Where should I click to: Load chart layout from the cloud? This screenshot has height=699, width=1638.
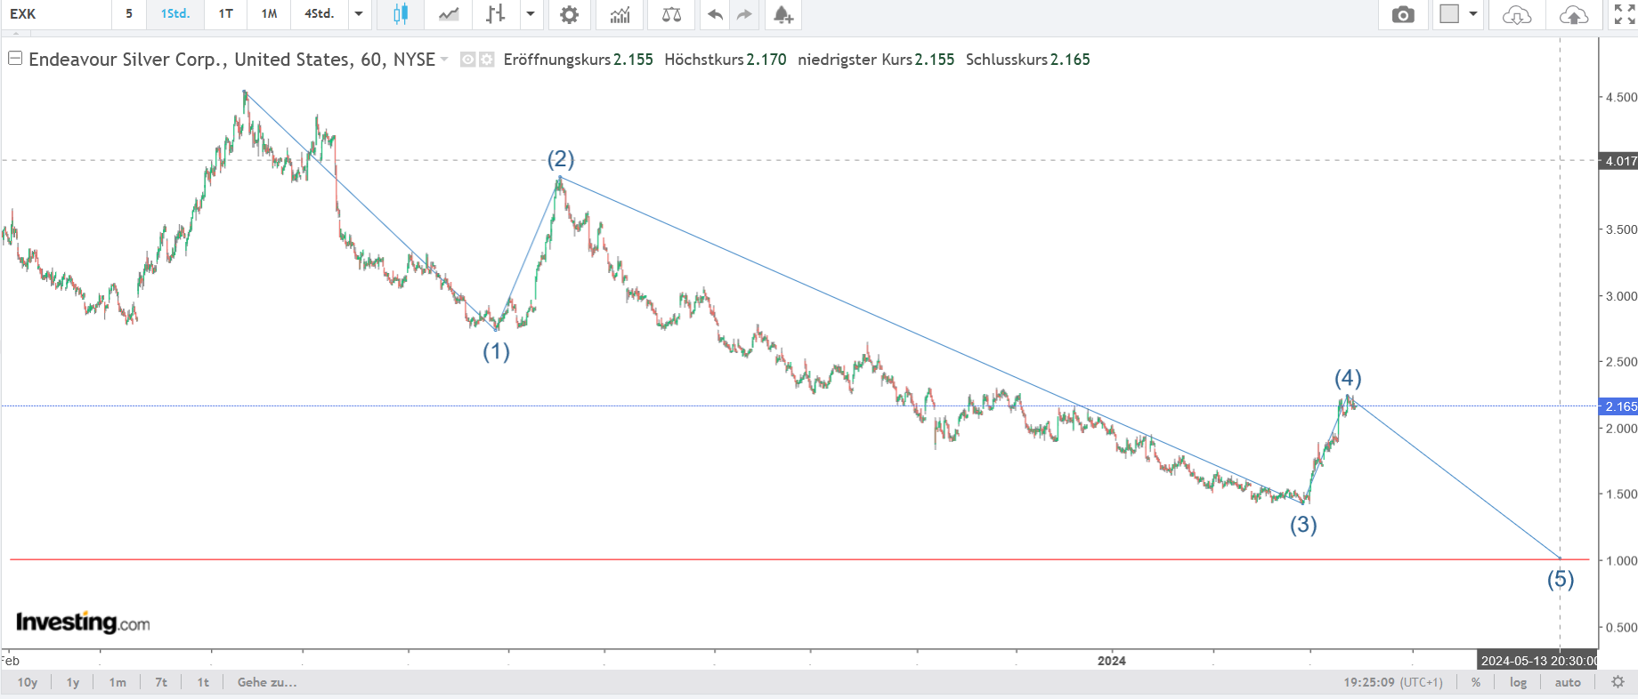coord(1517,14)
